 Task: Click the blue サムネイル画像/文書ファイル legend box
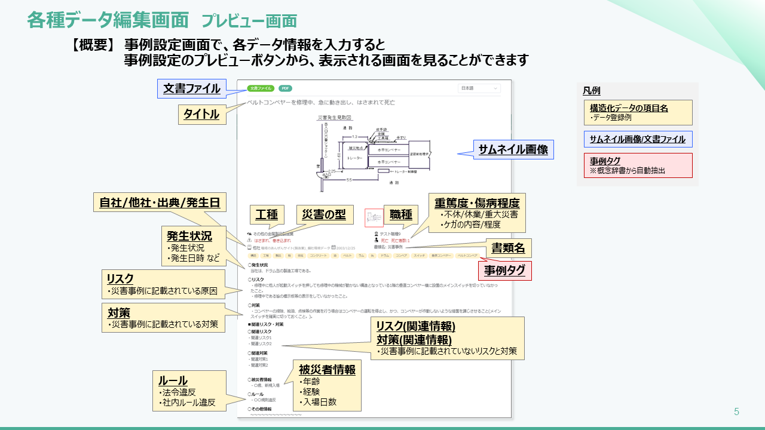tap(638, 140)
